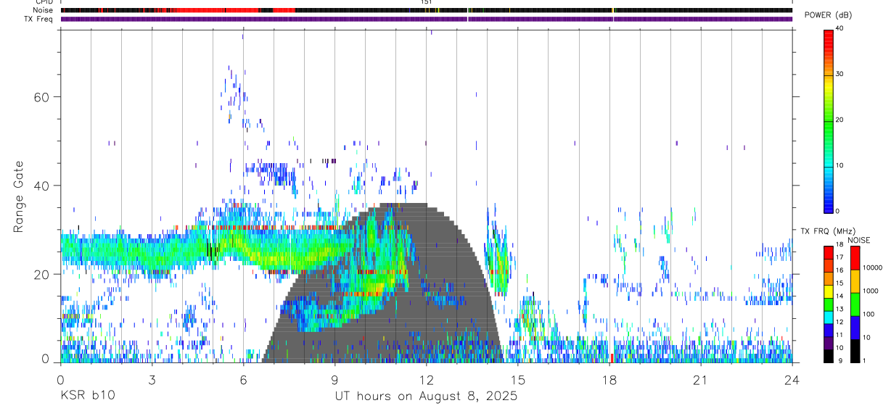Select the purple TX Freq strip above the plot
The width and height of the screenshot is (891, 411).
(427, 19)
